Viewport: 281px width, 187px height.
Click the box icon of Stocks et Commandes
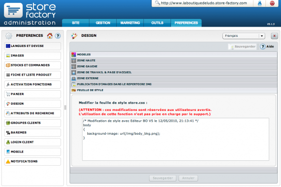coord(8,65)
